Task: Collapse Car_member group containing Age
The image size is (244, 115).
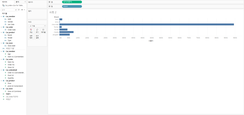Action: click(x=1, y=51)
